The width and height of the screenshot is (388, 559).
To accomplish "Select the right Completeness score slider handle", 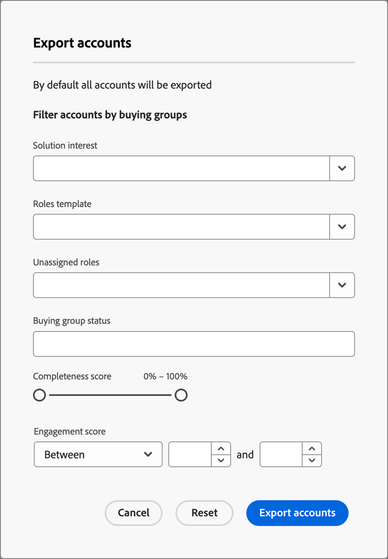I will (181, 395).
